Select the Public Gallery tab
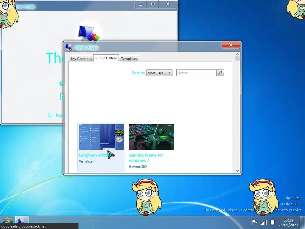 click(106, 58)
